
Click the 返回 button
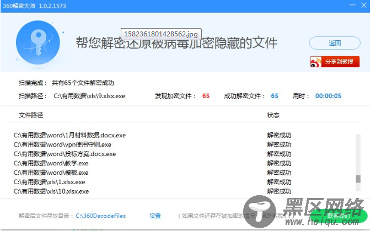[x=335, y=43]
